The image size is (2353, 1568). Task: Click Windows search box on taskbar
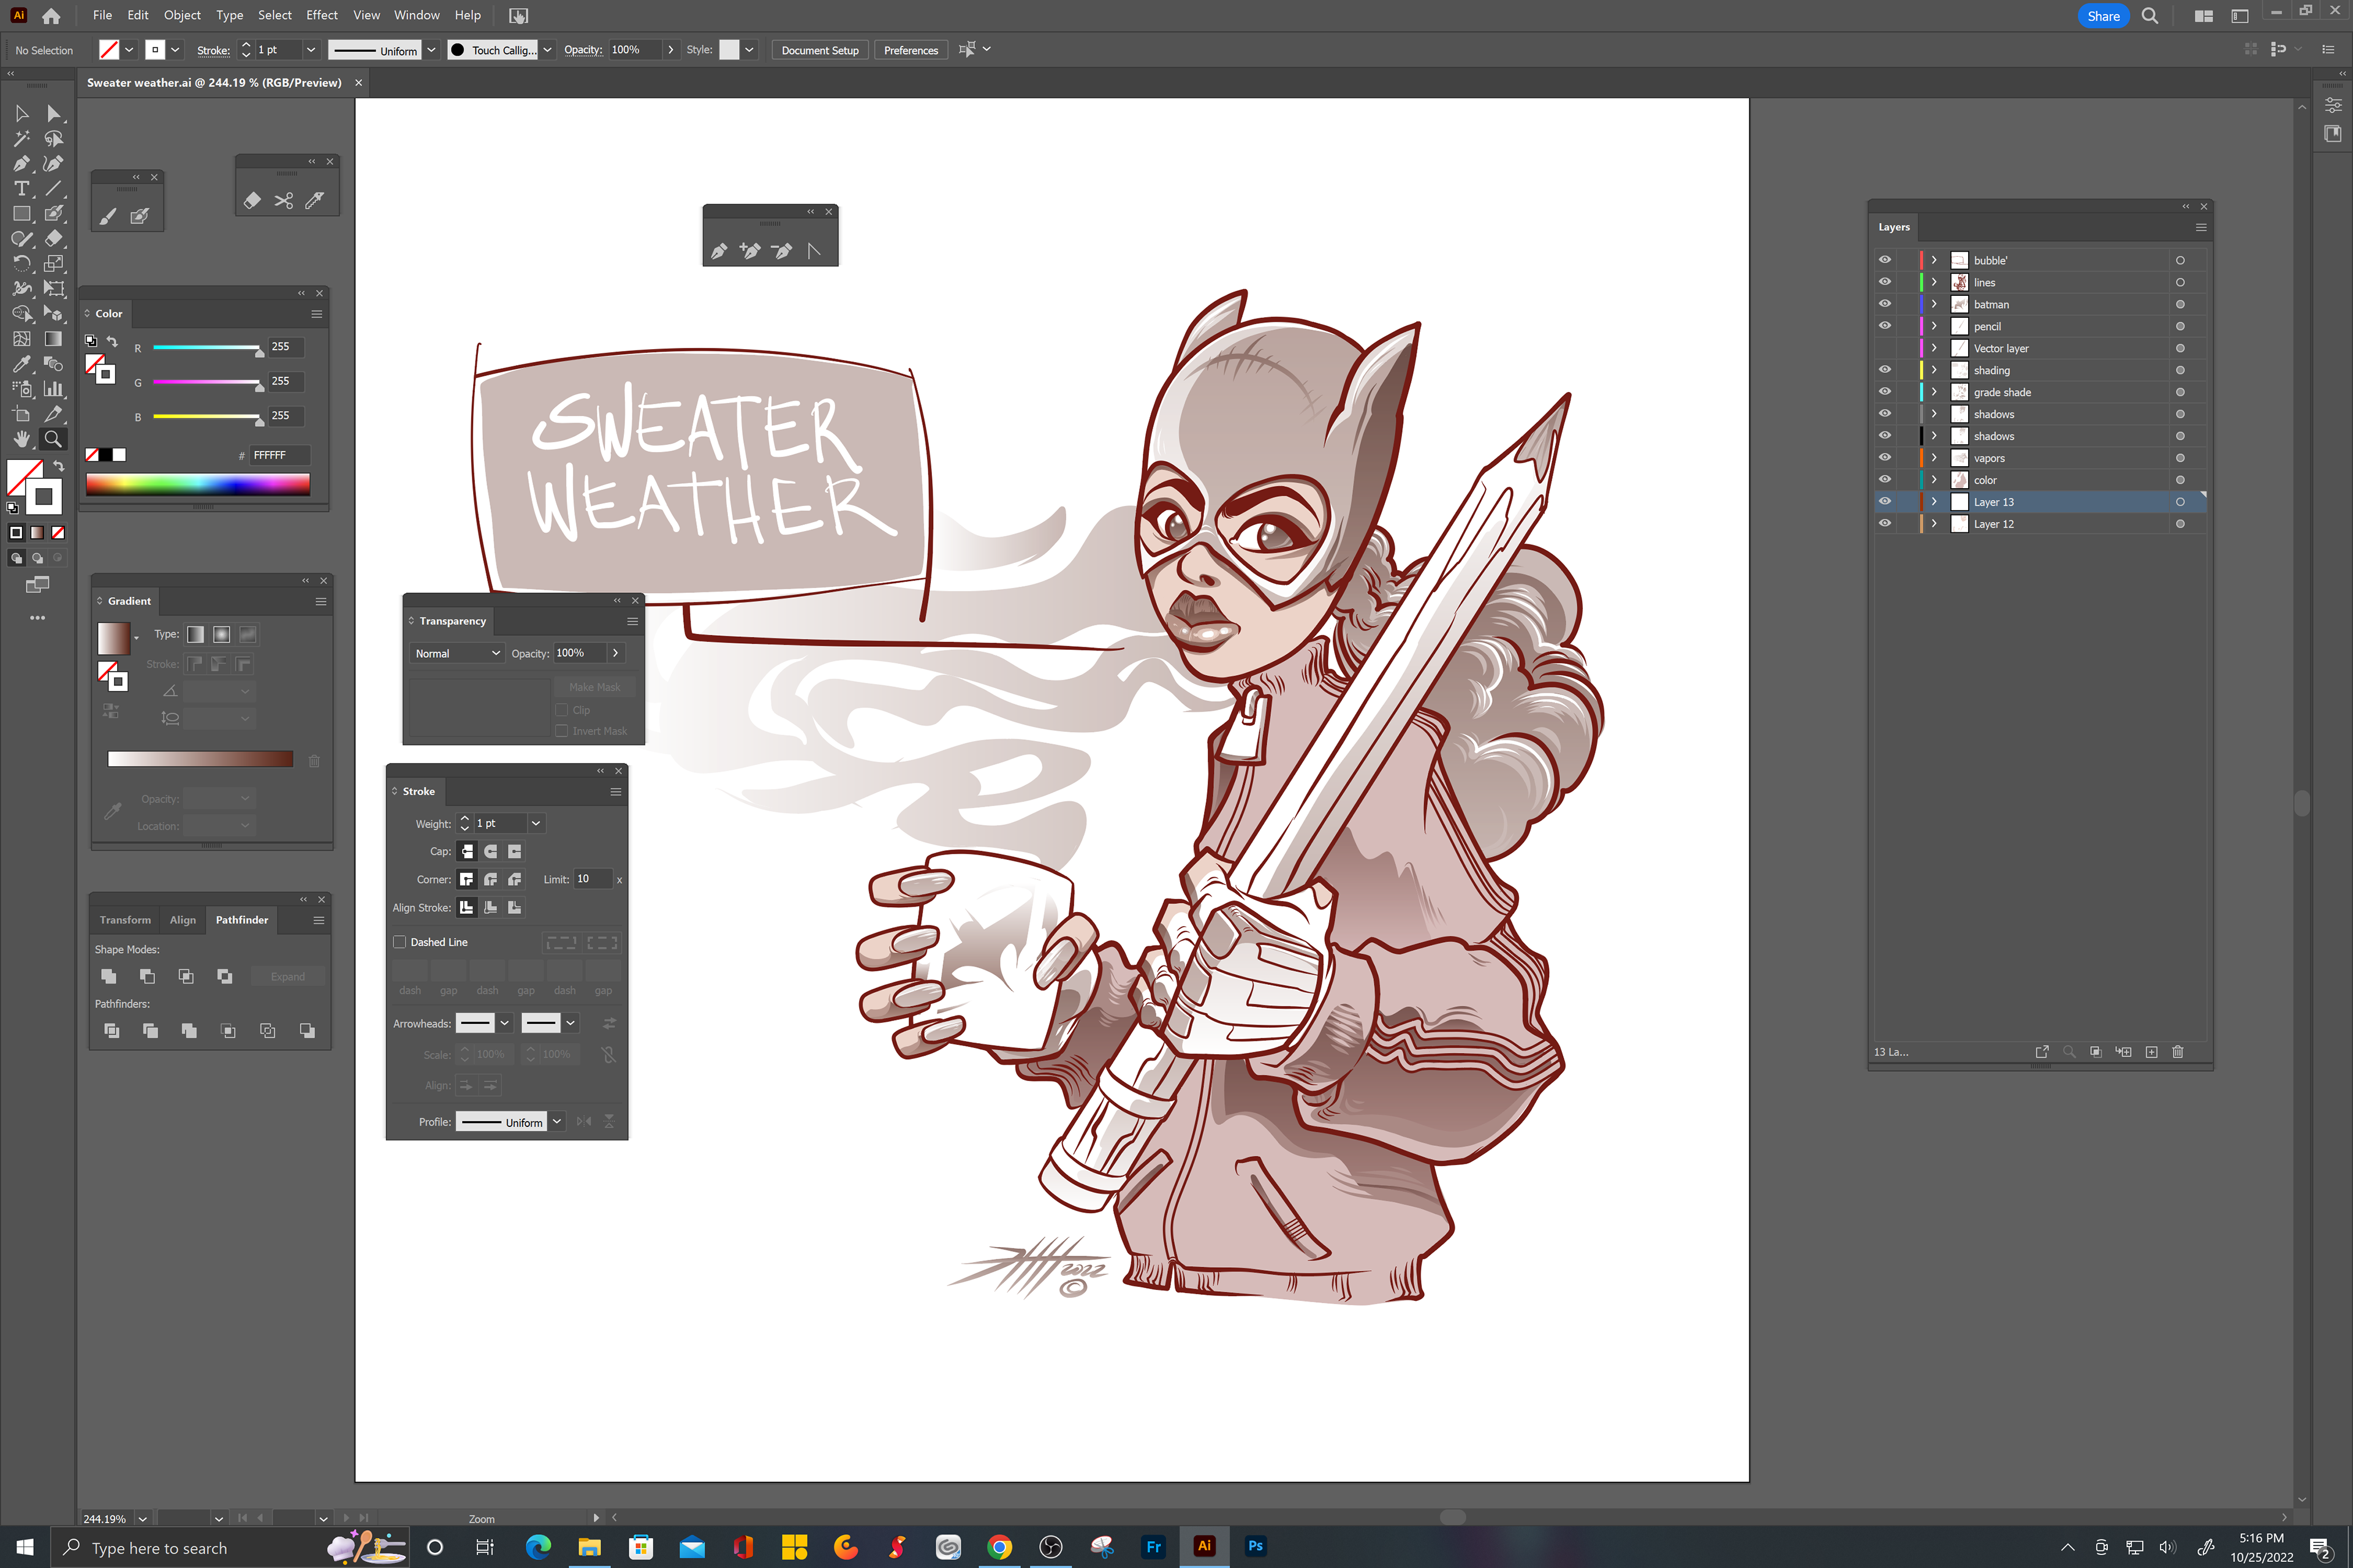tap(230, 1547)
